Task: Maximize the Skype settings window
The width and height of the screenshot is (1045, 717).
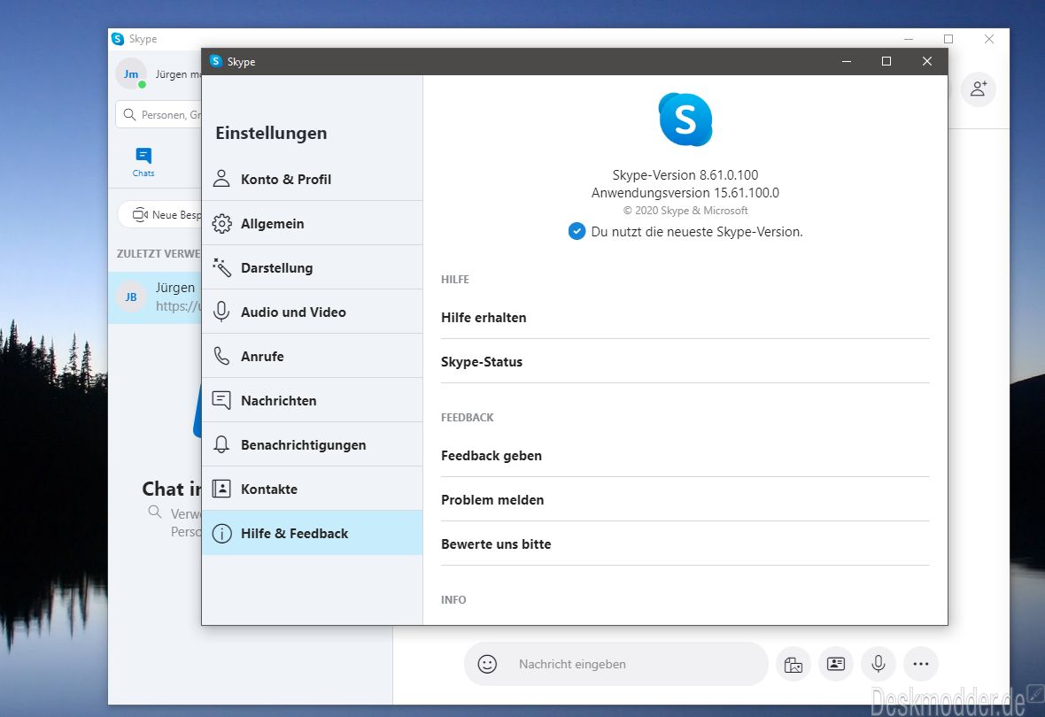Action: pyautogui.click(x=886, y=61)
